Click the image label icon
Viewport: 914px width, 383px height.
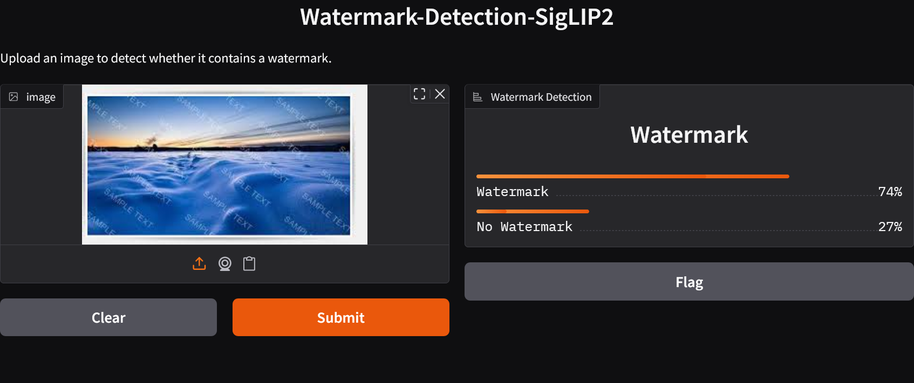(x=13, y=97)
